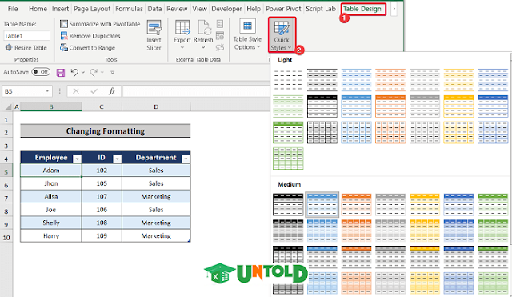Switch to the Home tab
This screenshot has height=297, width=512.
tap(38, 9)
